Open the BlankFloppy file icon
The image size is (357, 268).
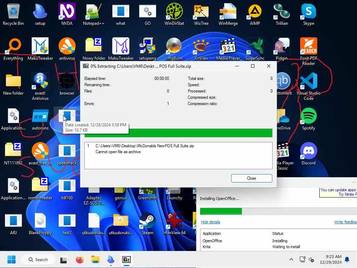click(40, 224)
